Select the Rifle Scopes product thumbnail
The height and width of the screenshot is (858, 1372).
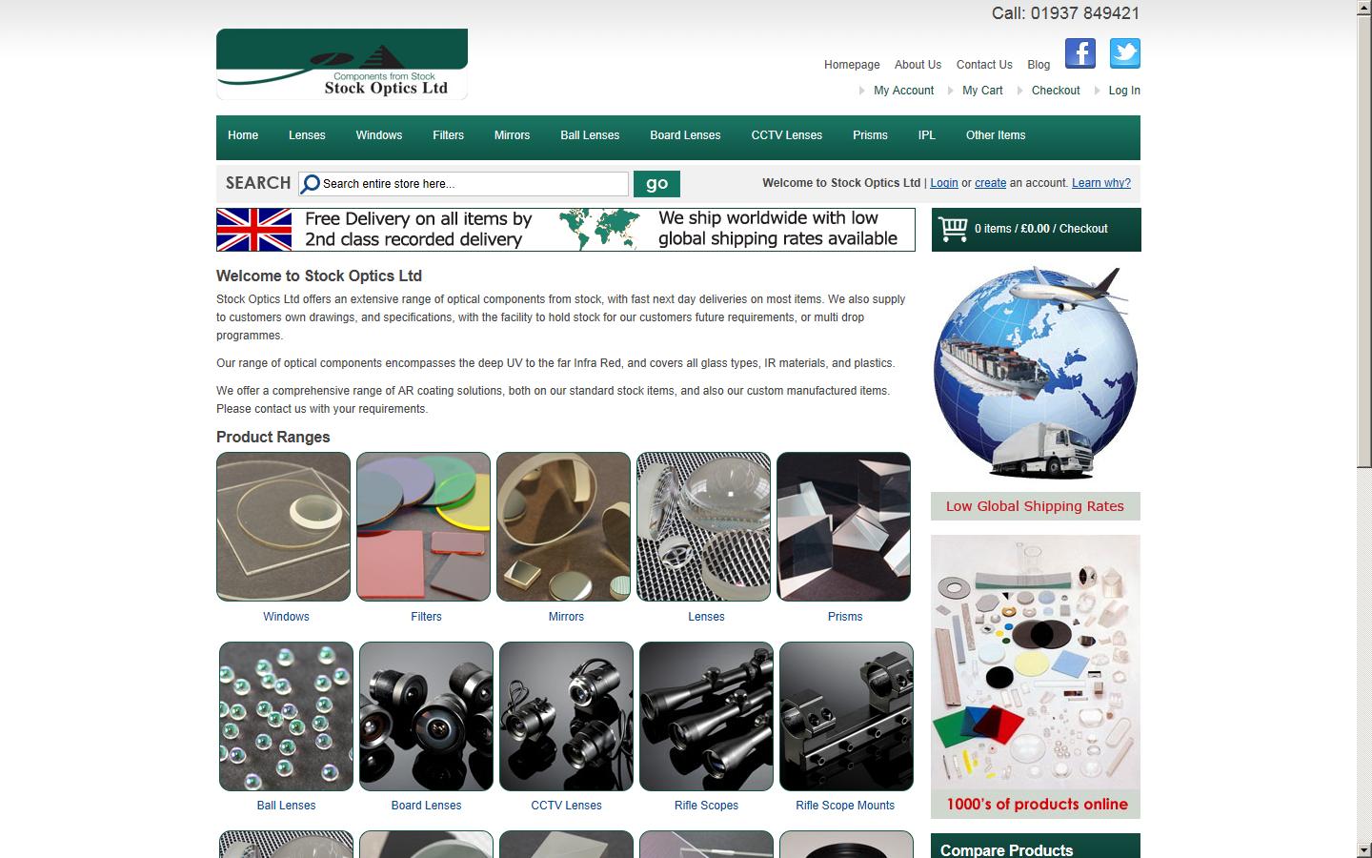click(706, 716)
